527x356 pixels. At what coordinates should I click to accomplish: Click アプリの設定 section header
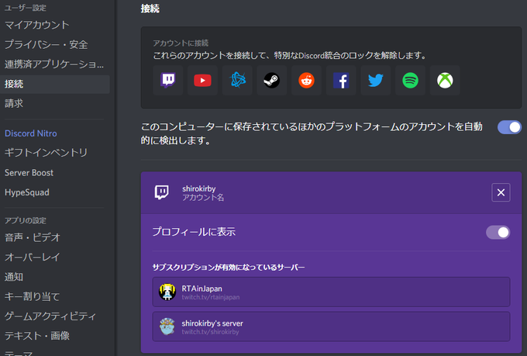click(x=26, y=221)
